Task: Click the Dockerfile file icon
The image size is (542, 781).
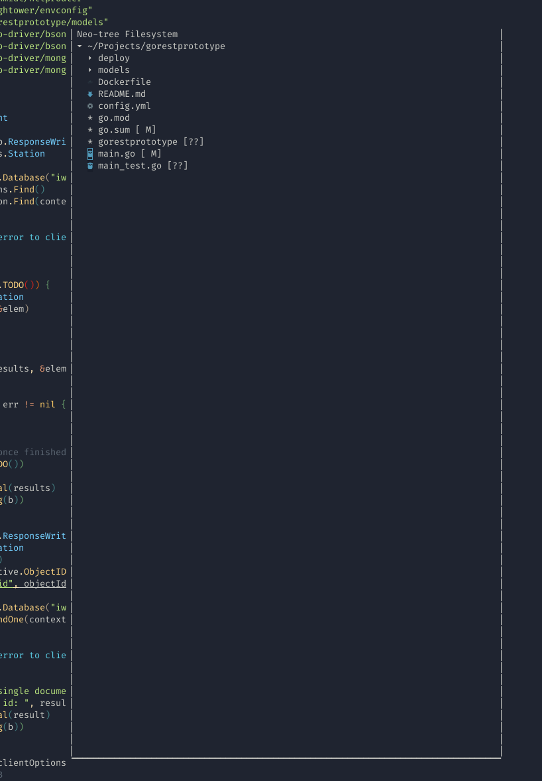Action: point(90,82)
